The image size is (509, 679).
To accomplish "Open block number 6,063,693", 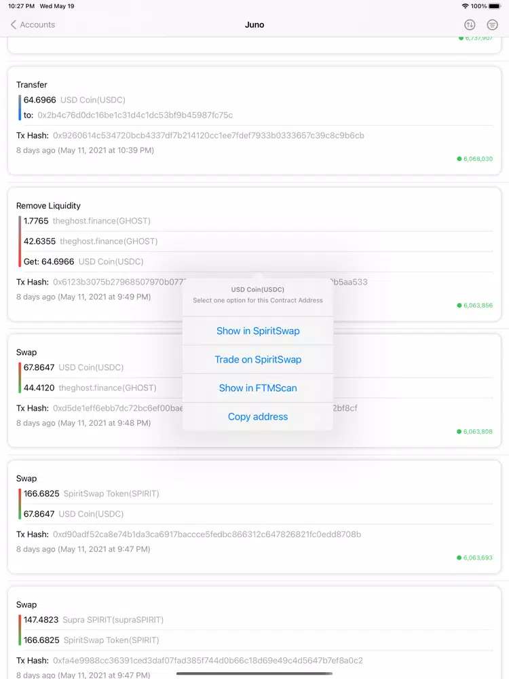I will (x=475, y=557).
